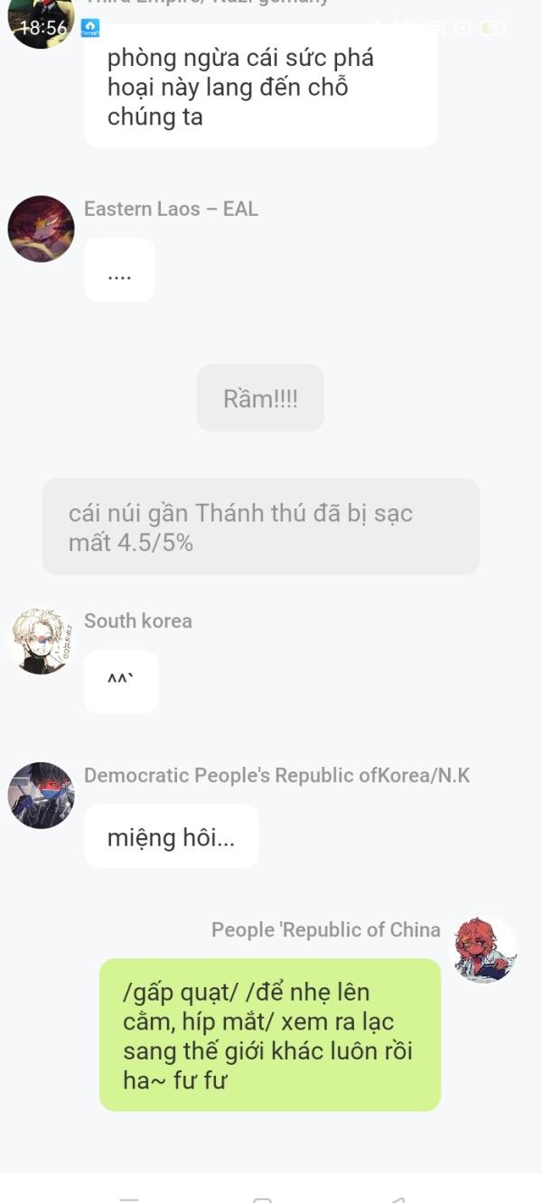Open the South korea profile picture

pos(41,640)
